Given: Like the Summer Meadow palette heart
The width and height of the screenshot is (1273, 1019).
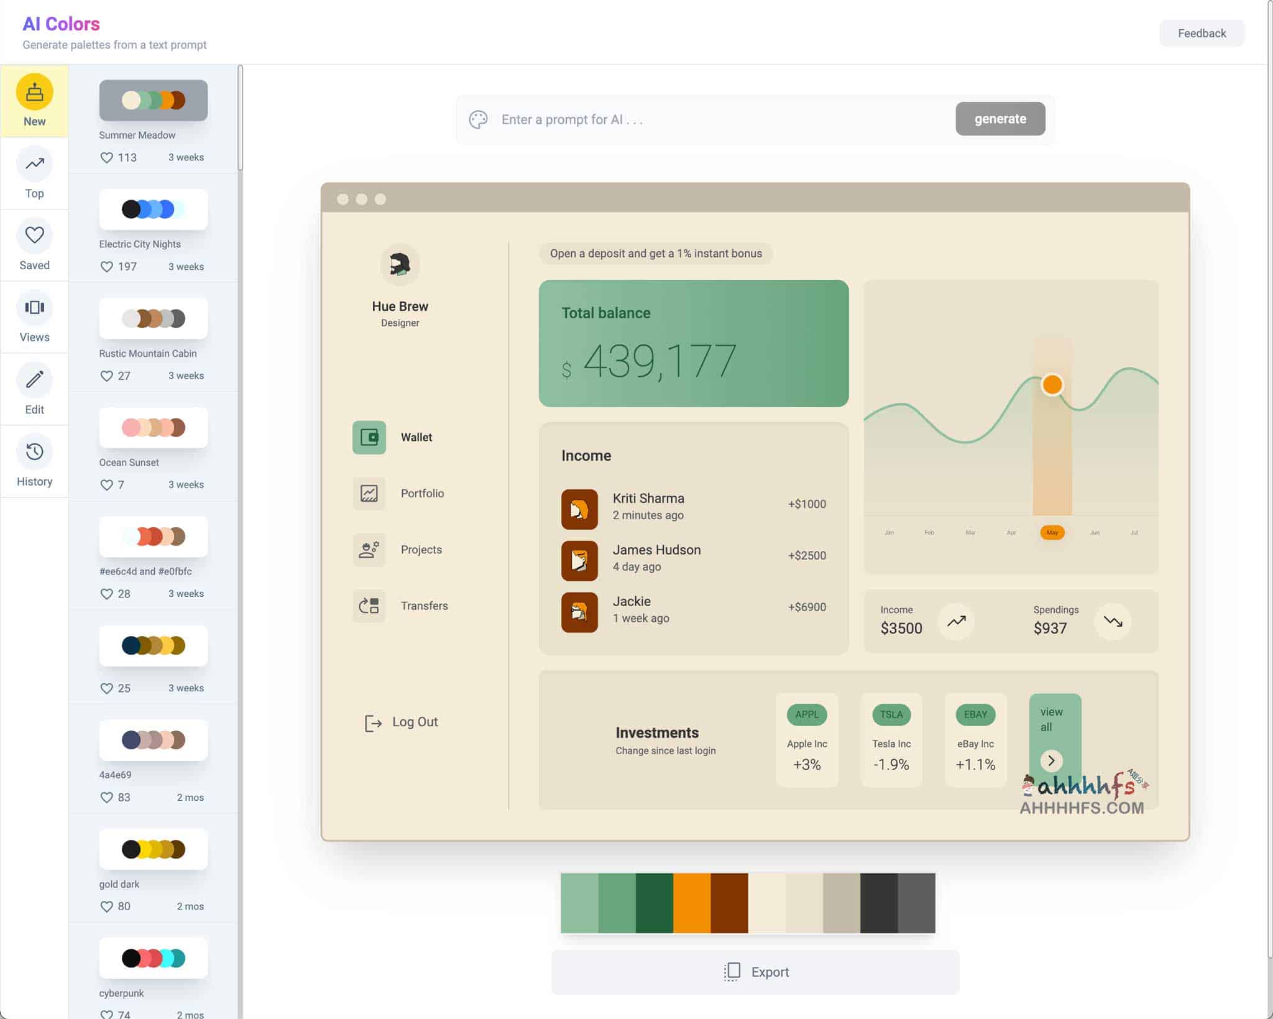Looking at the screenshot, I should coord(107,158).
